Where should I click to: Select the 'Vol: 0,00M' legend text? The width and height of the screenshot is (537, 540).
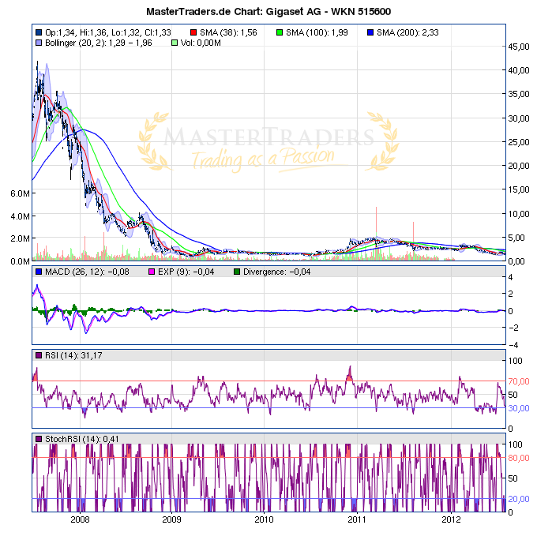(x=201, y=43)
